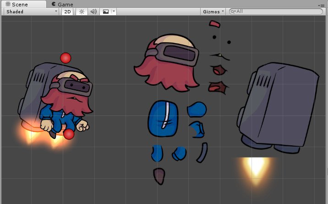Screen dimensions: 328x204
Task: Open the Gizmos dropdown
Action: 213,12
